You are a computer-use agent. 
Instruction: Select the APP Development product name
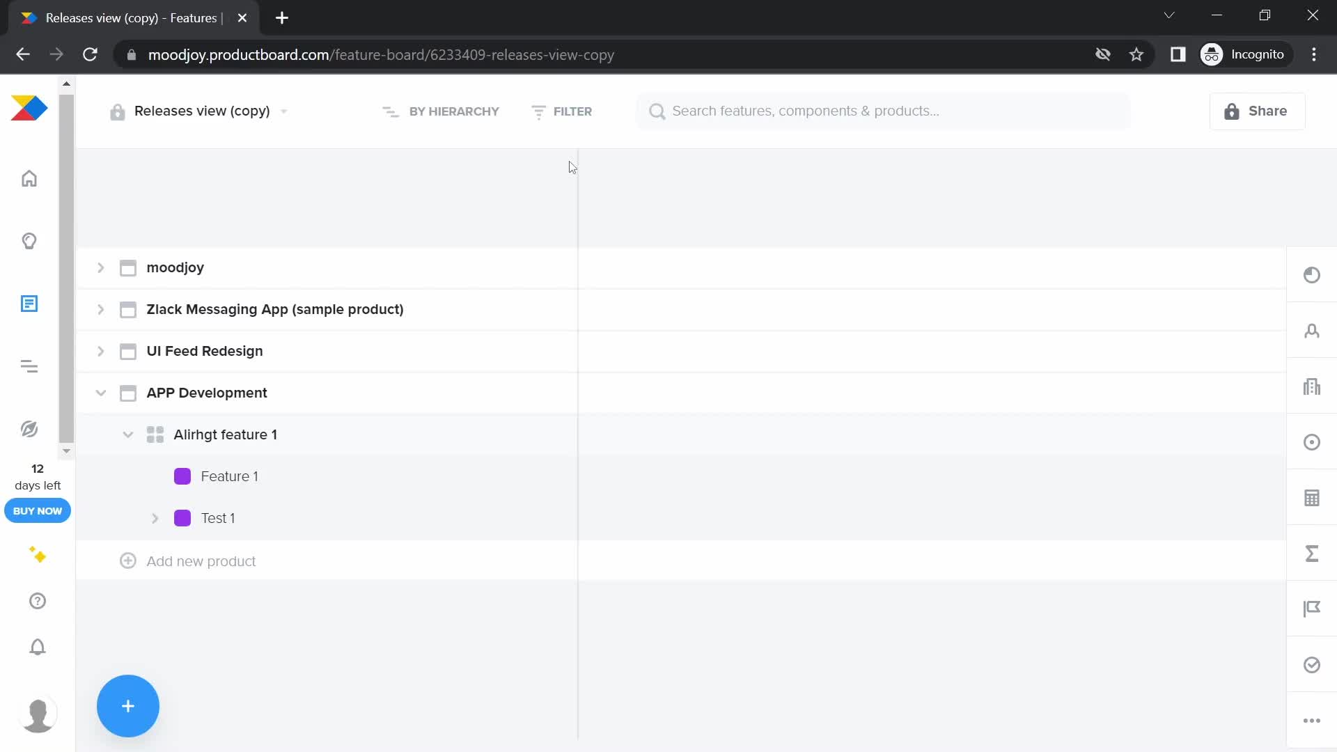coord(207,393)
